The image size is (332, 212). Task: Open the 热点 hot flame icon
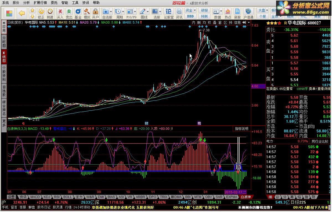[x=228, y=11]
